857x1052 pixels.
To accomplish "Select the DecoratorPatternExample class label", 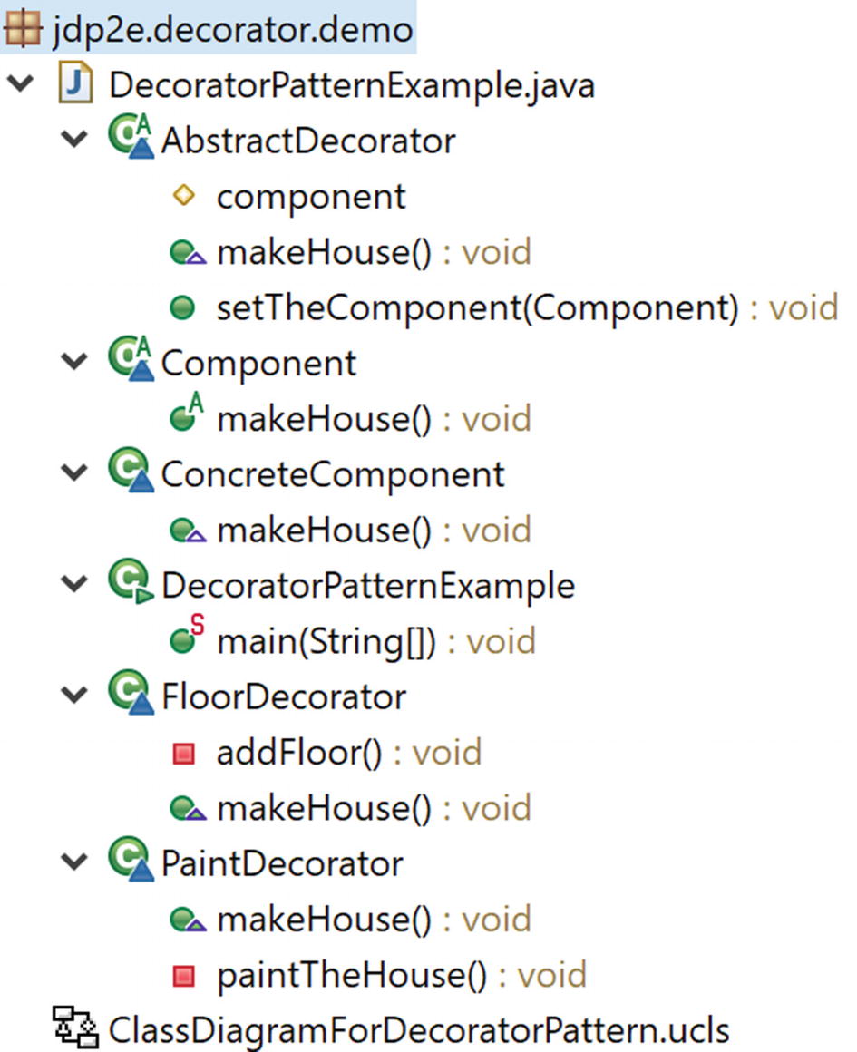I will (x=367, y=585).
